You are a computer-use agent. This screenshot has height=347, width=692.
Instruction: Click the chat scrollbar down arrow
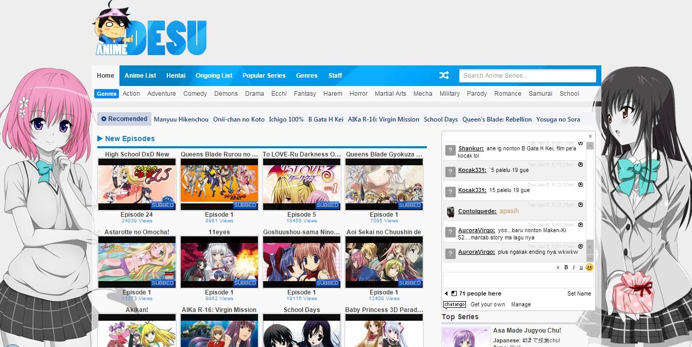point(590,258)
